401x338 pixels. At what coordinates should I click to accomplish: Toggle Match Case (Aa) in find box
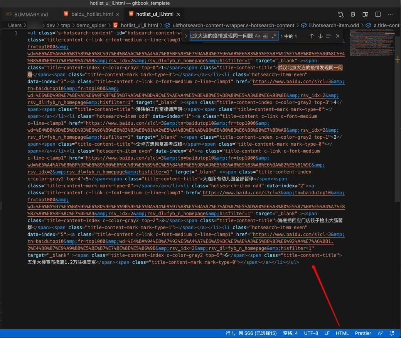pyautogui.click(x=257, y=36)
